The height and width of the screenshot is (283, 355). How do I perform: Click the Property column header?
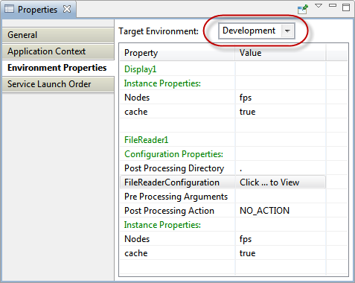tap(177, 53)
